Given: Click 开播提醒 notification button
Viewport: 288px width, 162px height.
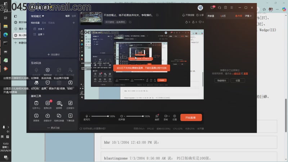Looking at the screenshot, I should point(188,15).
